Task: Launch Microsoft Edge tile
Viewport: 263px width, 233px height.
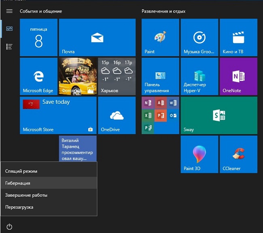Action: click(x=38, y=76)
